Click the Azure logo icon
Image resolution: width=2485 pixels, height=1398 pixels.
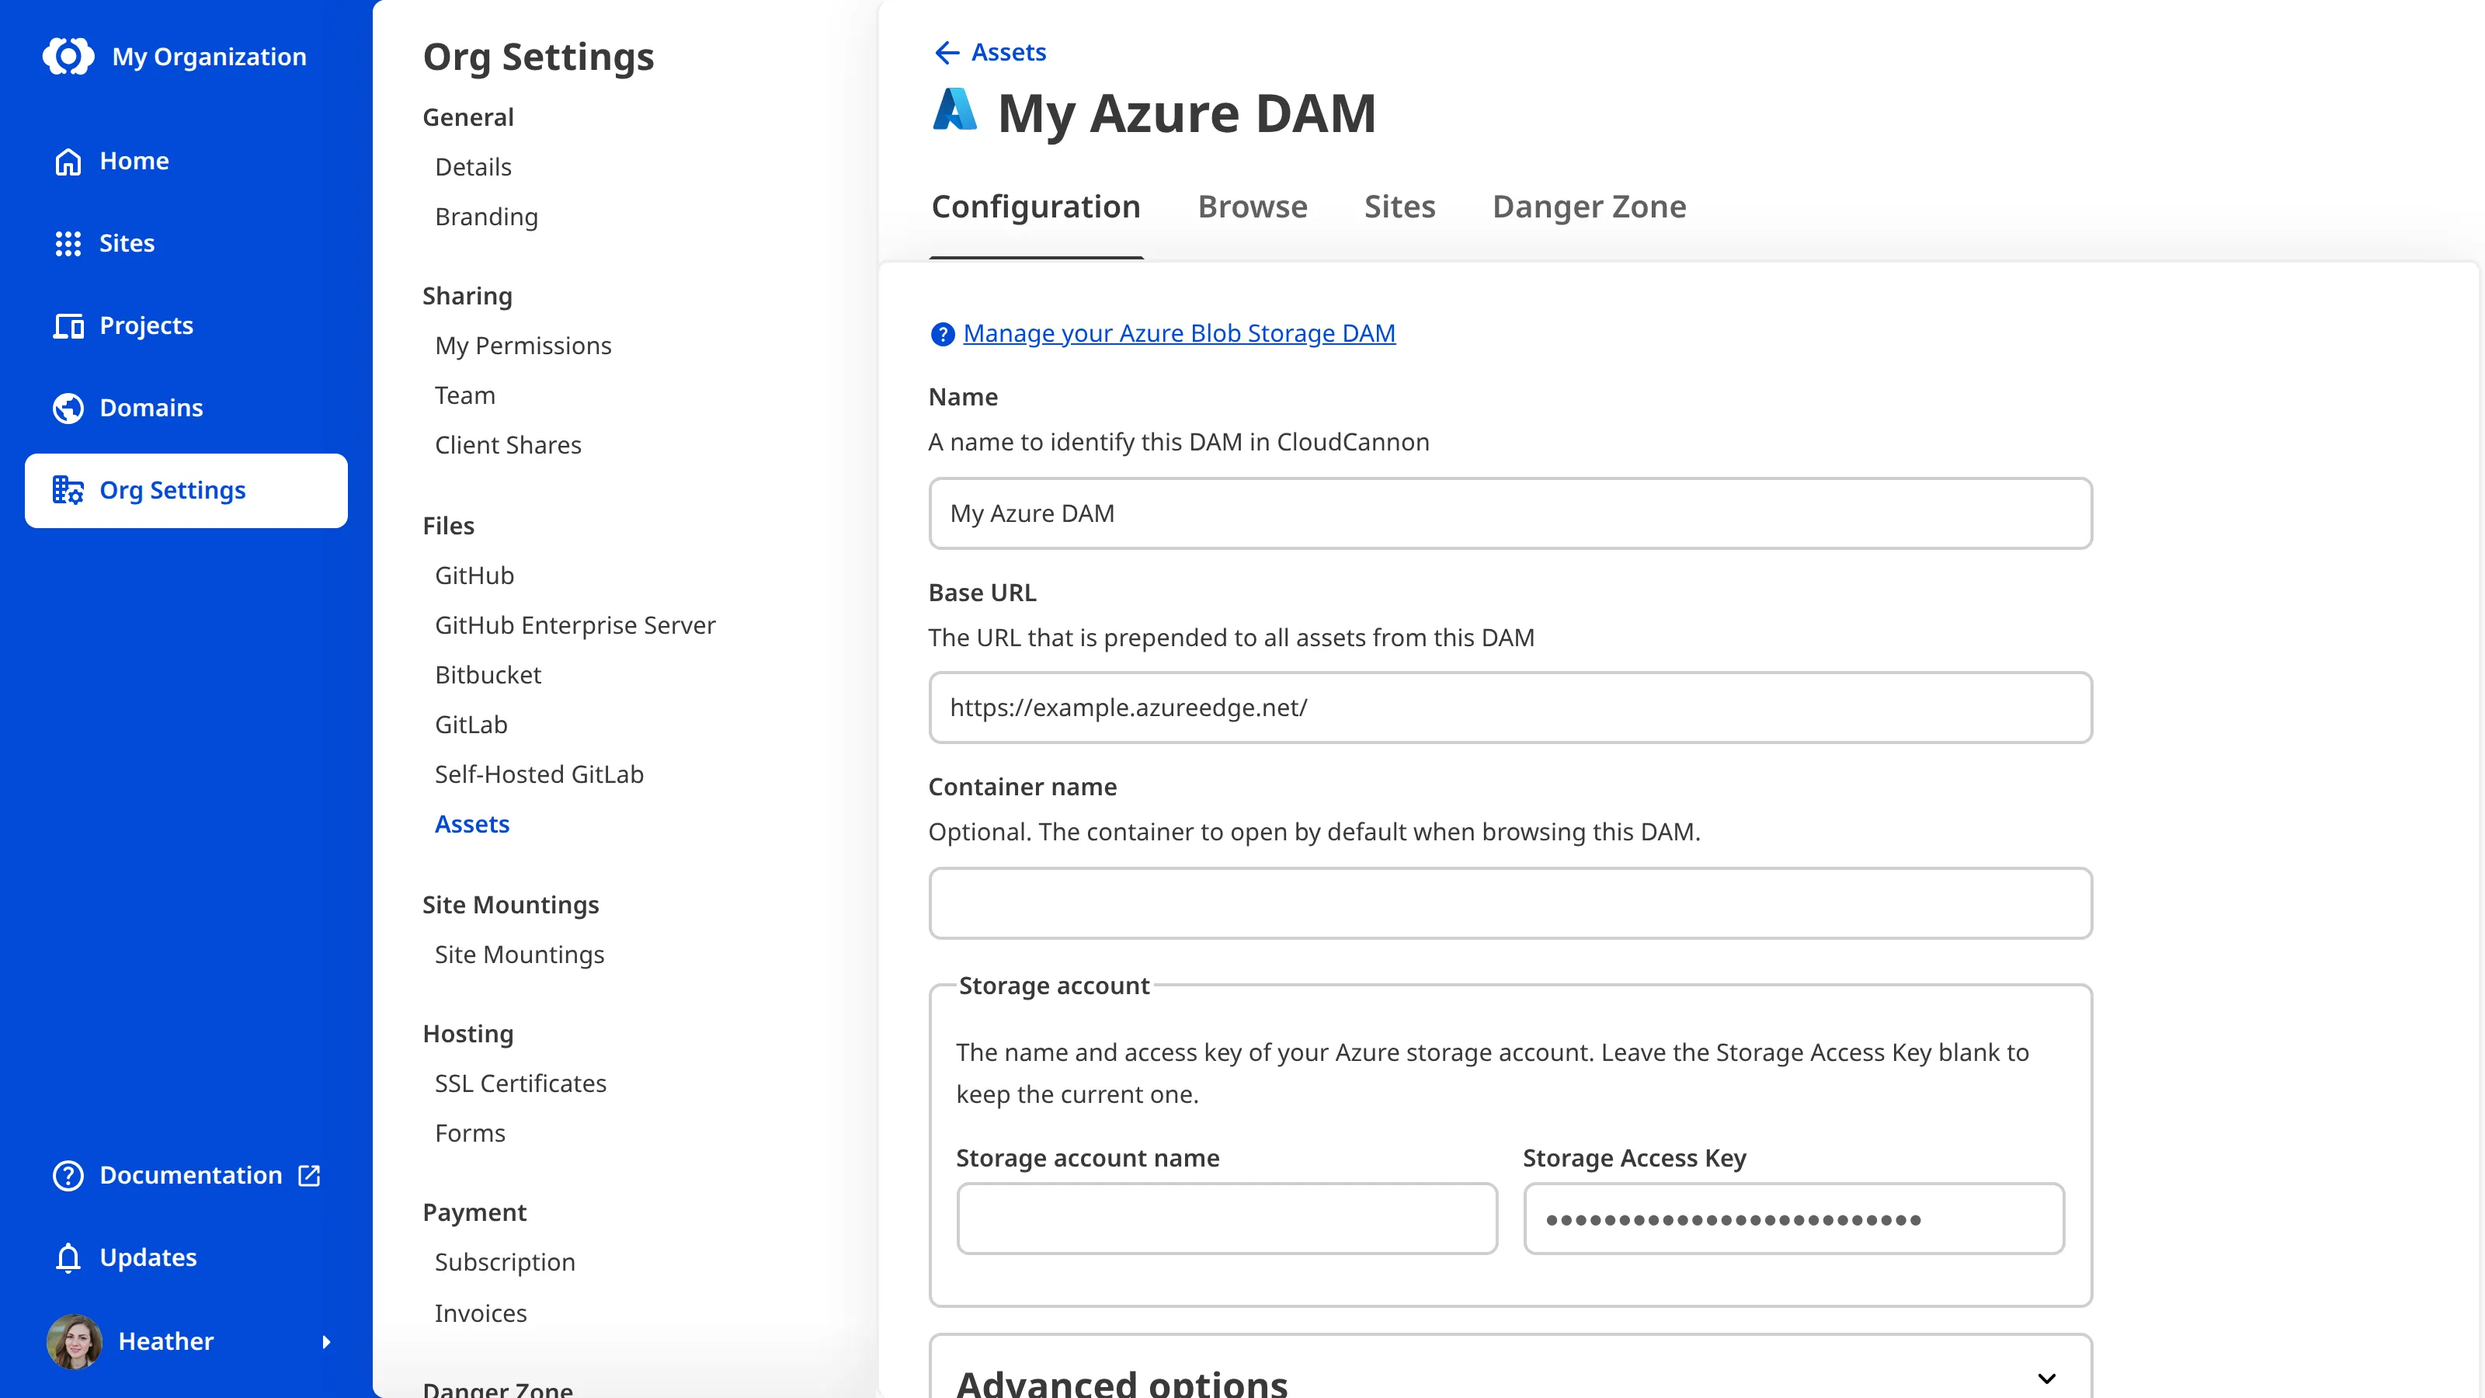pyautogui.click(x=954, y=109)
